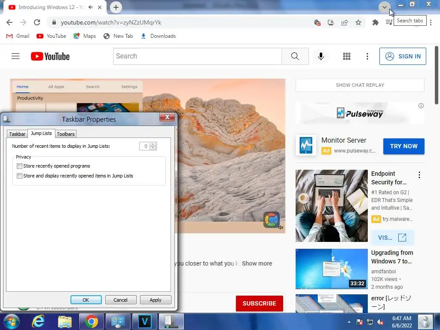Click the clock showing 6:47 AM

(x=402, y=321)
